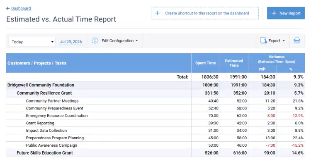The height and width of the screenshot is (157, 311).
Task: Click Spent Time 52:40 for Community Preparedness Event
Action: (x=213, y=108)
